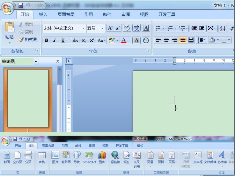Click the Sort (A-Z) icon
Screen dimensions: 235x176
pyautogui.click(x=222, y=28)
